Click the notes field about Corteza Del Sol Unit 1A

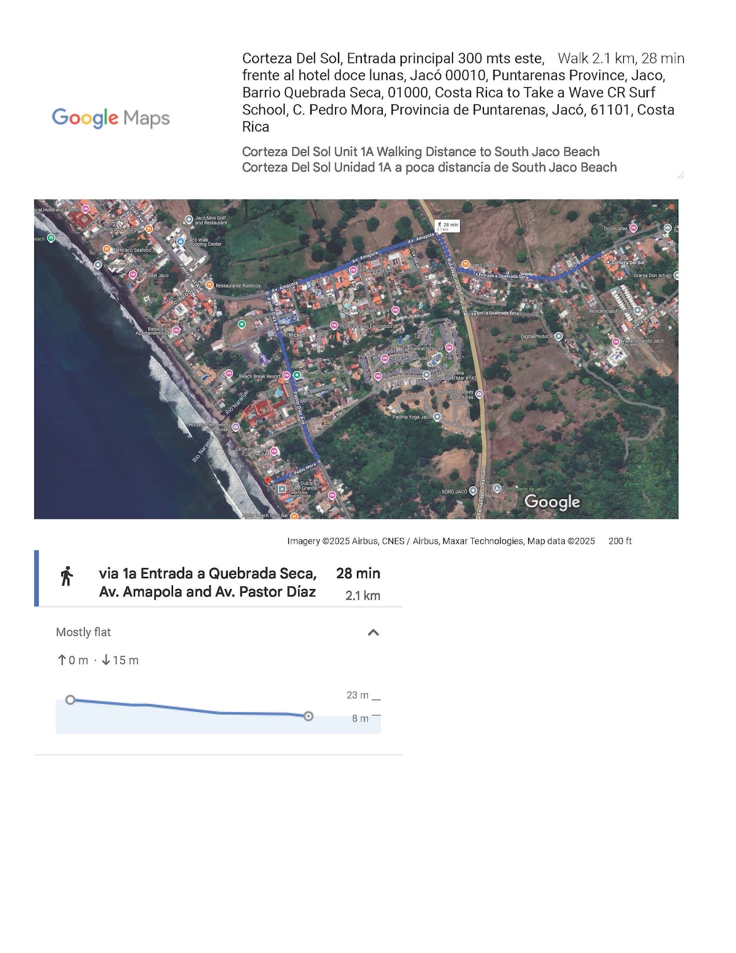(x=463, y=160)
